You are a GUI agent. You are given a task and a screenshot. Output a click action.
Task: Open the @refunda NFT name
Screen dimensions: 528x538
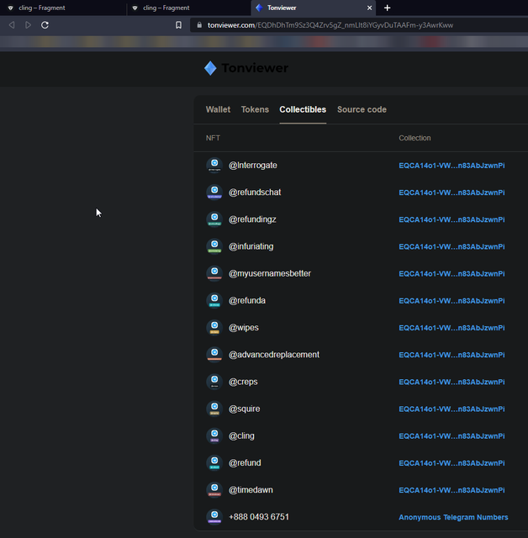point(247,301)
